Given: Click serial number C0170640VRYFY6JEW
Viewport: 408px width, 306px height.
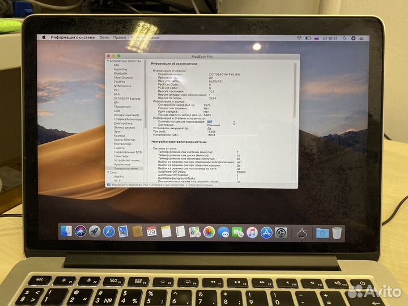Looking at the screenshot, I should click(x=224, y=74).
